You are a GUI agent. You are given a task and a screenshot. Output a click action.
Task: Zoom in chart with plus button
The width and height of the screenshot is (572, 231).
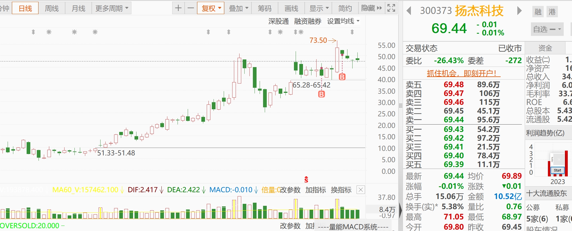[178, 8]
